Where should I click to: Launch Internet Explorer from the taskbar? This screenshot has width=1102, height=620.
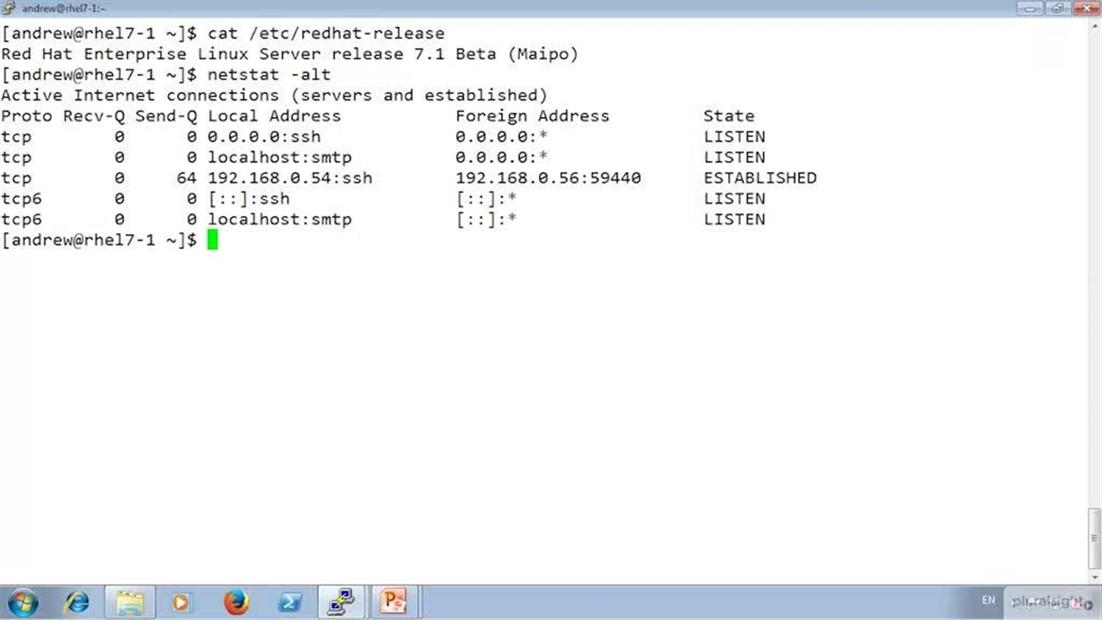(77, 601)
